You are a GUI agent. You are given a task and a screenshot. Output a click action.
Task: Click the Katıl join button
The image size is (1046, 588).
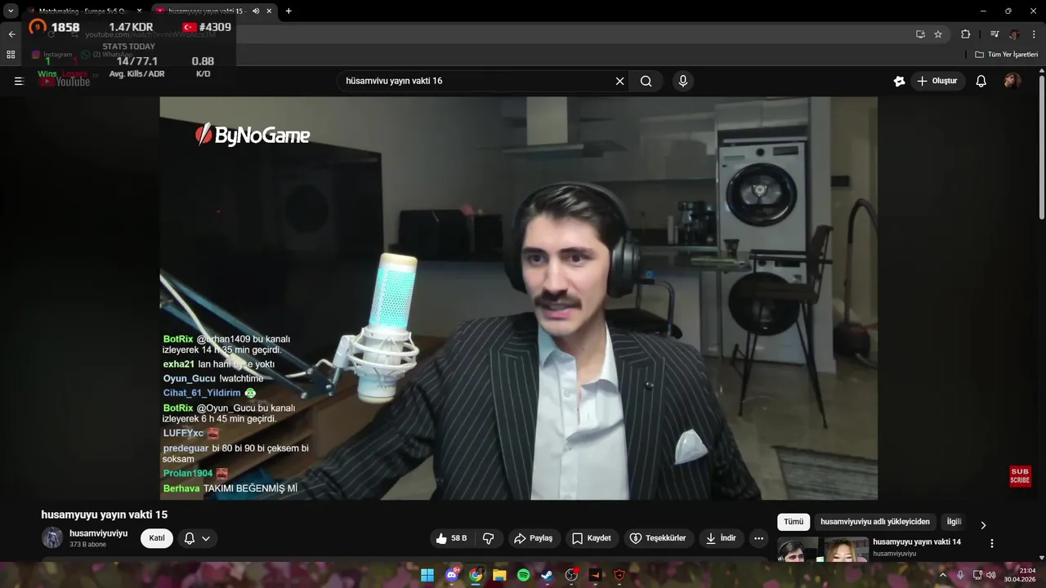point(157,538)
